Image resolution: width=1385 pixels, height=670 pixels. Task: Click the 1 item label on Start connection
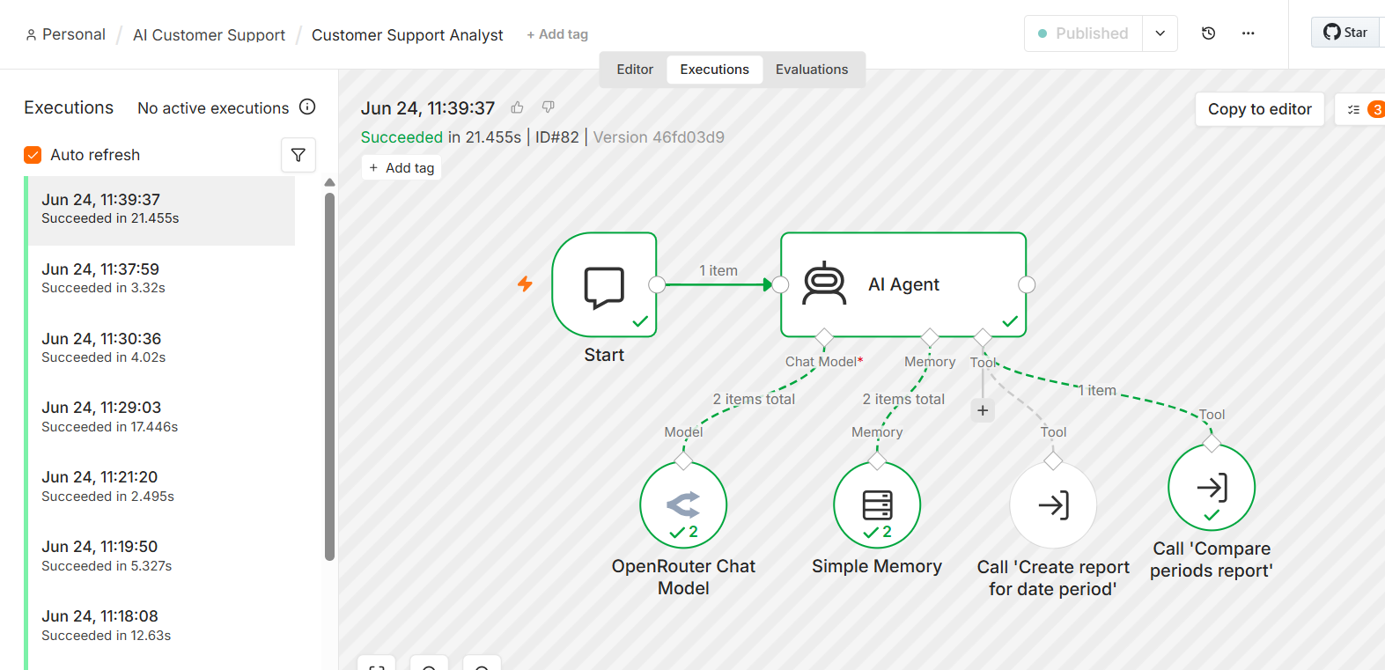click(x=718, y=271)
